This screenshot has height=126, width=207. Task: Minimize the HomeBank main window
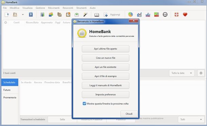[x=189, y=2]
